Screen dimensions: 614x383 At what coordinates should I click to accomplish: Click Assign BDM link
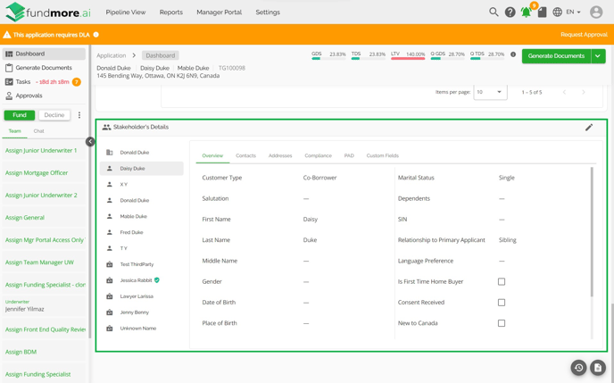click(21, 352)
